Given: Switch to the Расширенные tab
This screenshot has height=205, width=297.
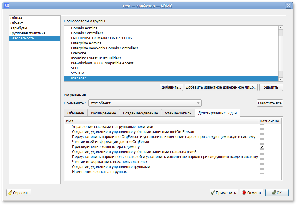Looking at the screenshot, I should (x=103, y=113).
